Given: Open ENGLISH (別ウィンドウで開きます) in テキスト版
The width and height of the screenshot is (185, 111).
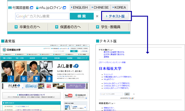Looking at the screenshot, I should pyautogui.click(x=117, y=83).
